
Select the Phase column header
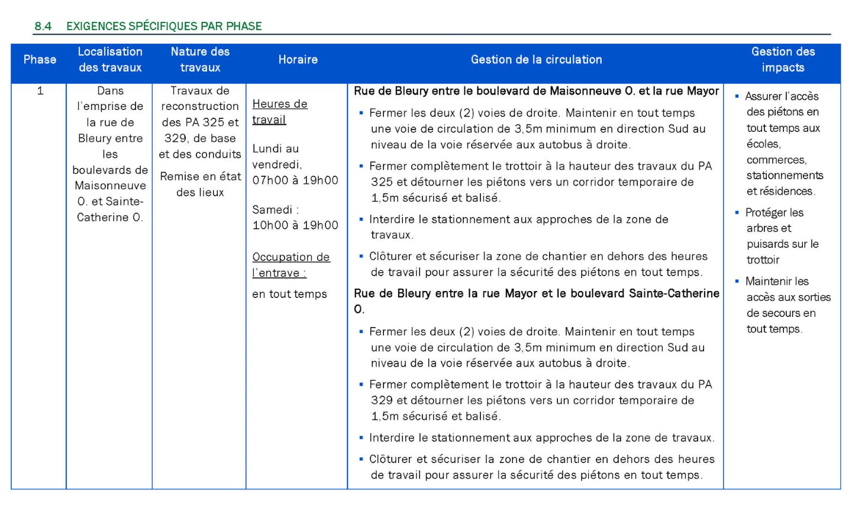point(40,60)
